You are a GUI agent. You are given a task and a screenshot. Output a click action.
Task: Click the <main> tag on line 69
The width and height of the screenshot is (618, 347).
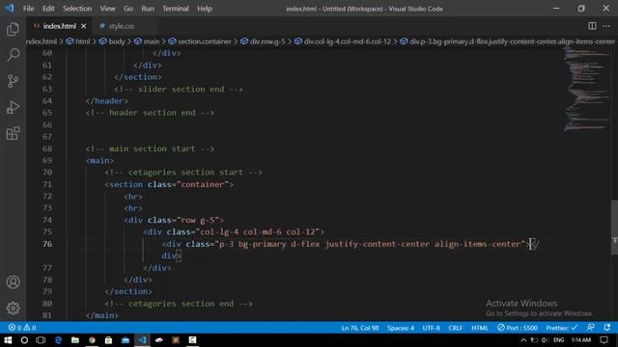[99, 161]
